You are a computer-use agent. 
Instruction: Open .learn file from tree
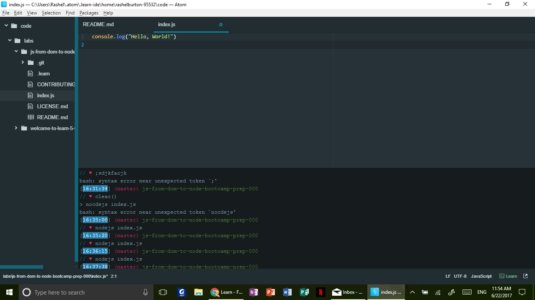[43, 73]
